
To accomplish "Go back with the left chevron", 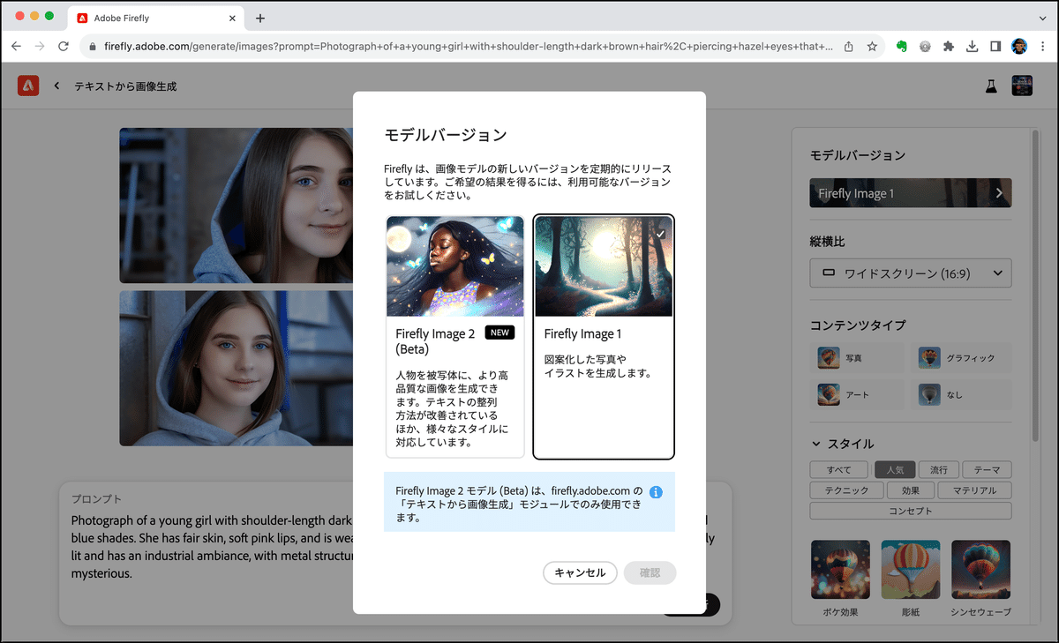I will click(57, 86).
